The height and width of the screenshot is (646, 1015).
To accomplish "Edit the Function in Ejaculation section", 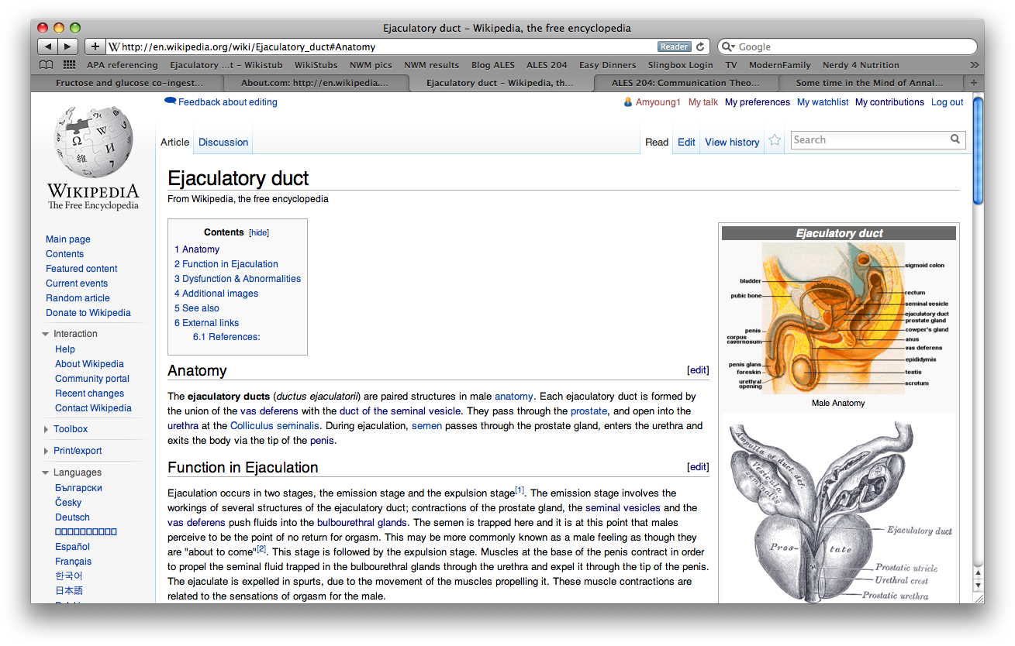I will coord(698,467).
